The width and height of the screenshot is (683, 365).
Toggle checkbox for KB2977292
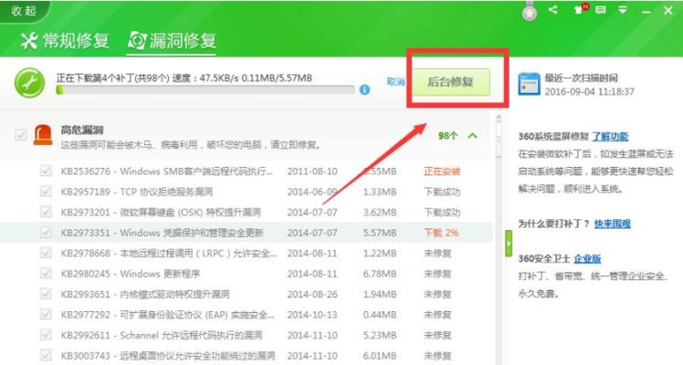point(46,314)
